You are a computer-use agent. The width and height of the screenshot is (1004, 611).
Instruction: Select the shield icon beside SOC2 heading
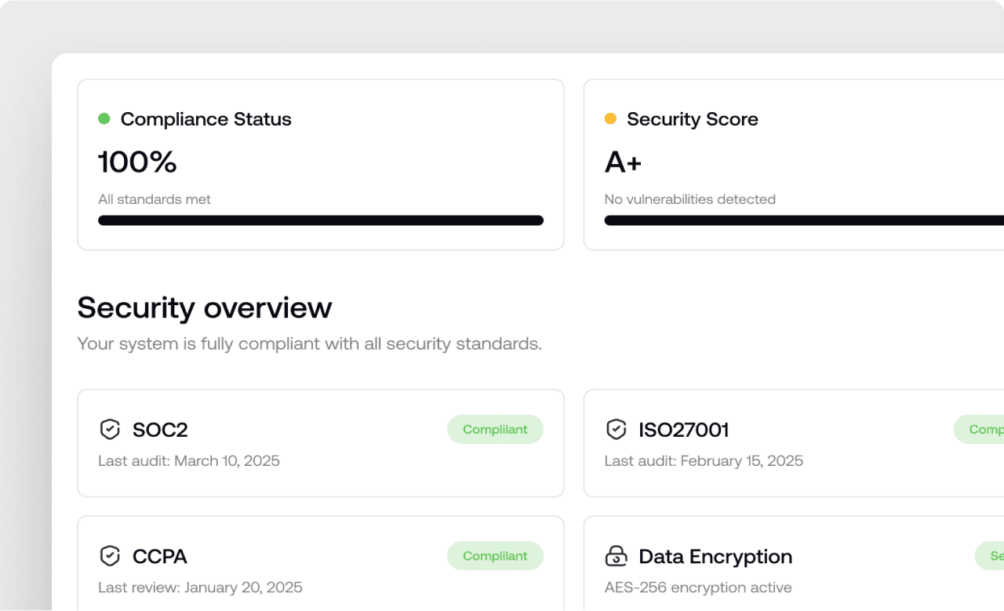110,429
